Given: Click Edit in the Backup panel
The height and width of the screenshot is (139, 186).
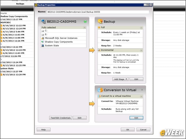Looking at the screenshot, I should (x=136, y=79).
